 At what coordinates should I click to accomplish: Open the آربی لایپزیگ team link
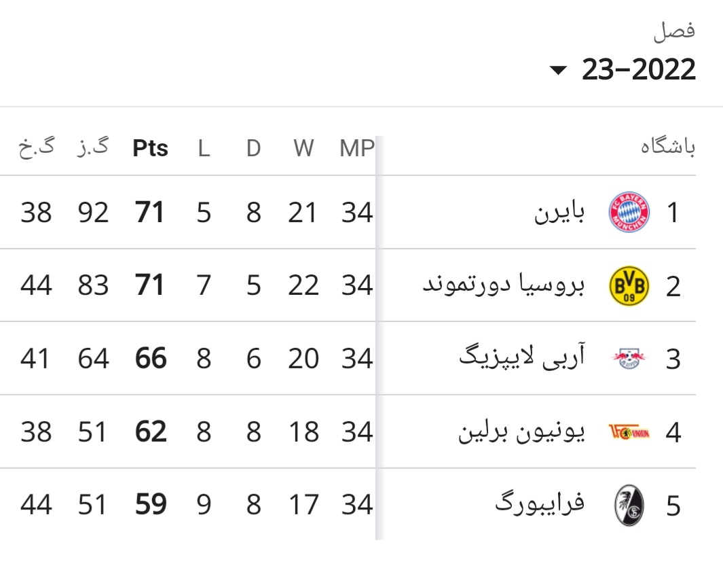[x=522, y=357]
